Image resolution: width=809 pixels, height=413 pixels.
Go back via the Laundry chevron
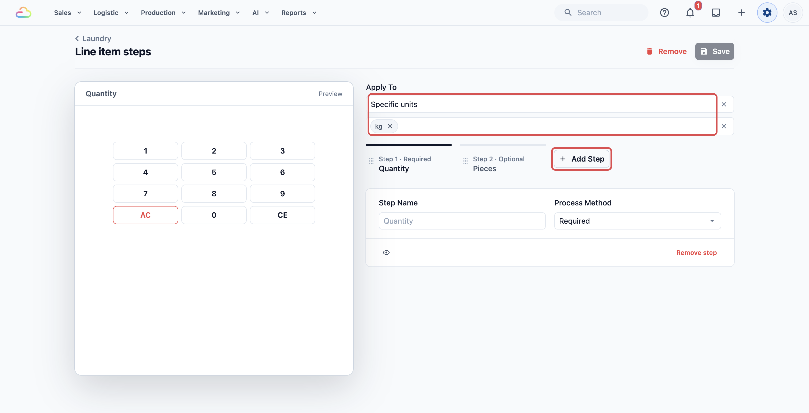tap(77, 38)
